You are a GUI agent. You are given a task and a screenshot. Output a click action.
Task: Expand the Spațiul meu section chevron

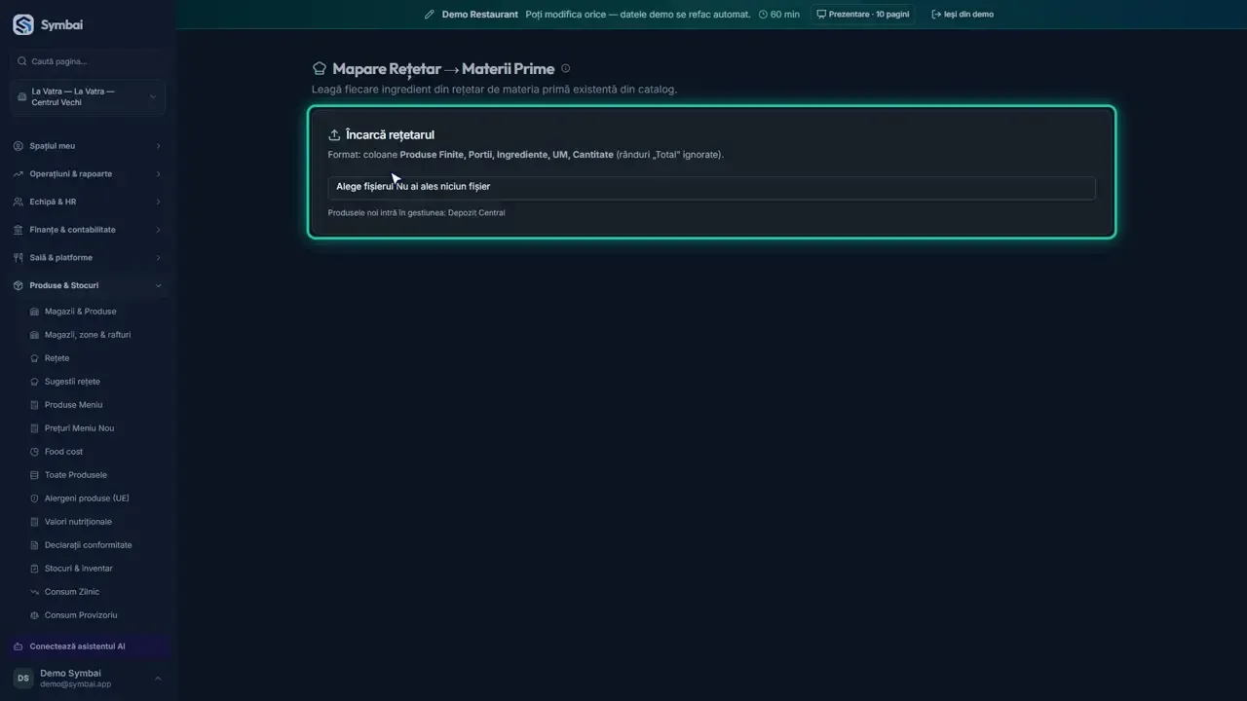(x=158, y=146)
